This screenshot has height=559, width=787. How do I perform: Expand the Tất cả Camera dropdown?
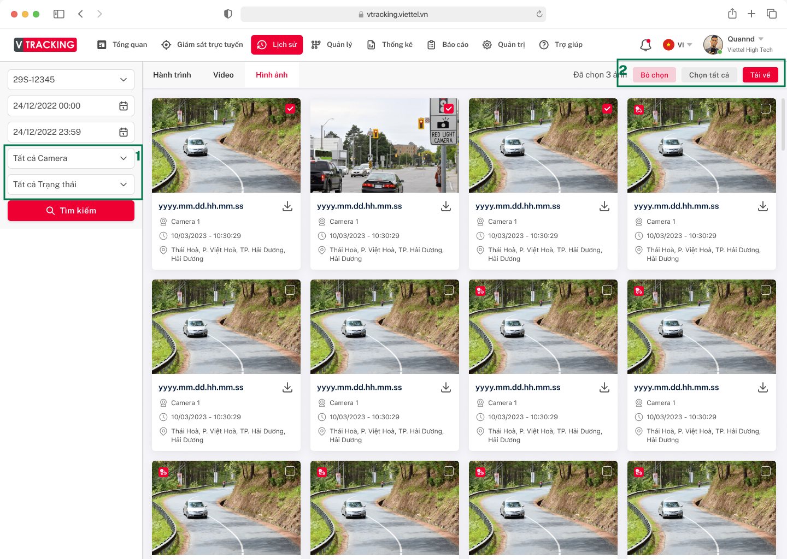tap(71, 158)
